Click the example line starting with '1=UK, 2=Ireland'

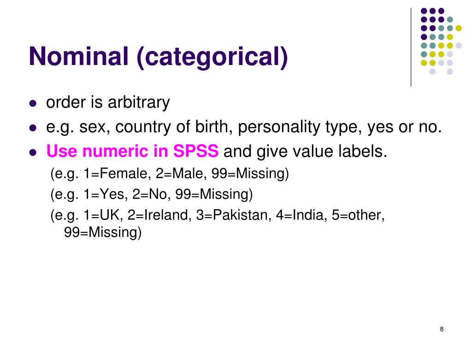coord(218,215)
